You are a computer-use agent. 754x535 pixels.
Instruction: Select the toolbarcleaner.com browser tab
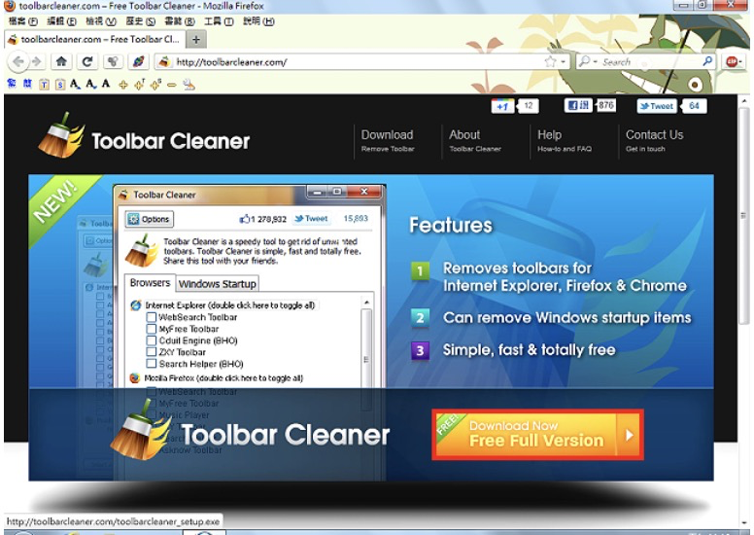(x=94, y=40)
